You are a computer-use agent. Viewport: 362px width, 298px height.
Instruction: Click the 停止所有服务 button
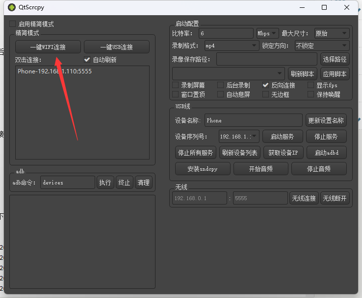[x=196, y=153]
